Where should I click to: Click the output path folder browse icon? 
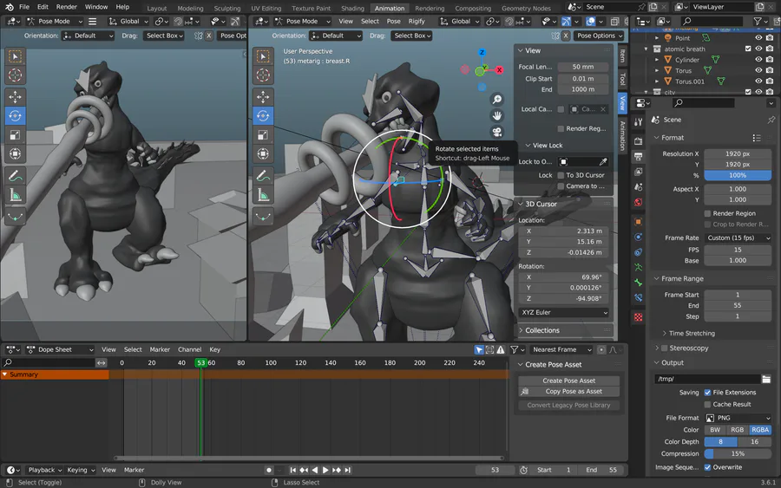[x=766, y=379]
